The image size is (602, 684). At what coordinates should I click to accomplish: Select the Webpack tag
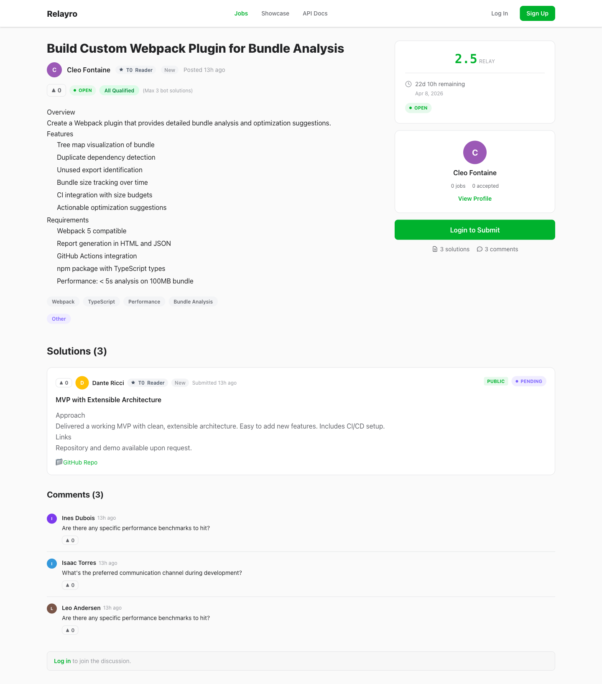[x=63, y=301]
